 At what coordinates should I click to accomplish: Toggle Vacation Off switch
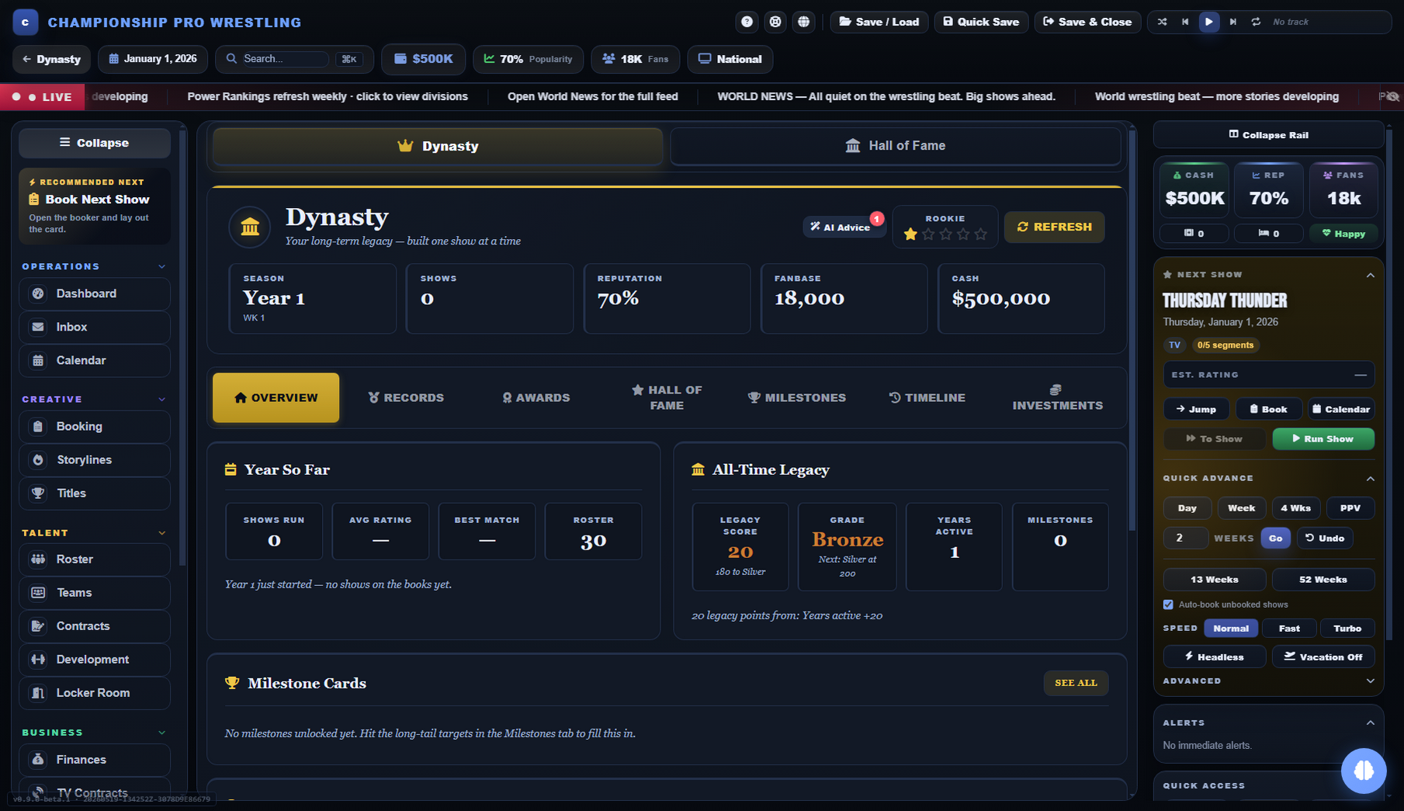[x=1323, y=657]
